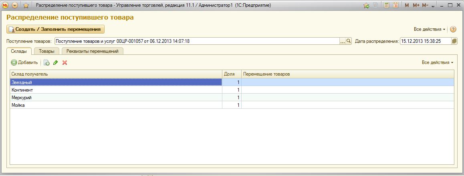Add this form to favorites via star icon

pos(26,5)
